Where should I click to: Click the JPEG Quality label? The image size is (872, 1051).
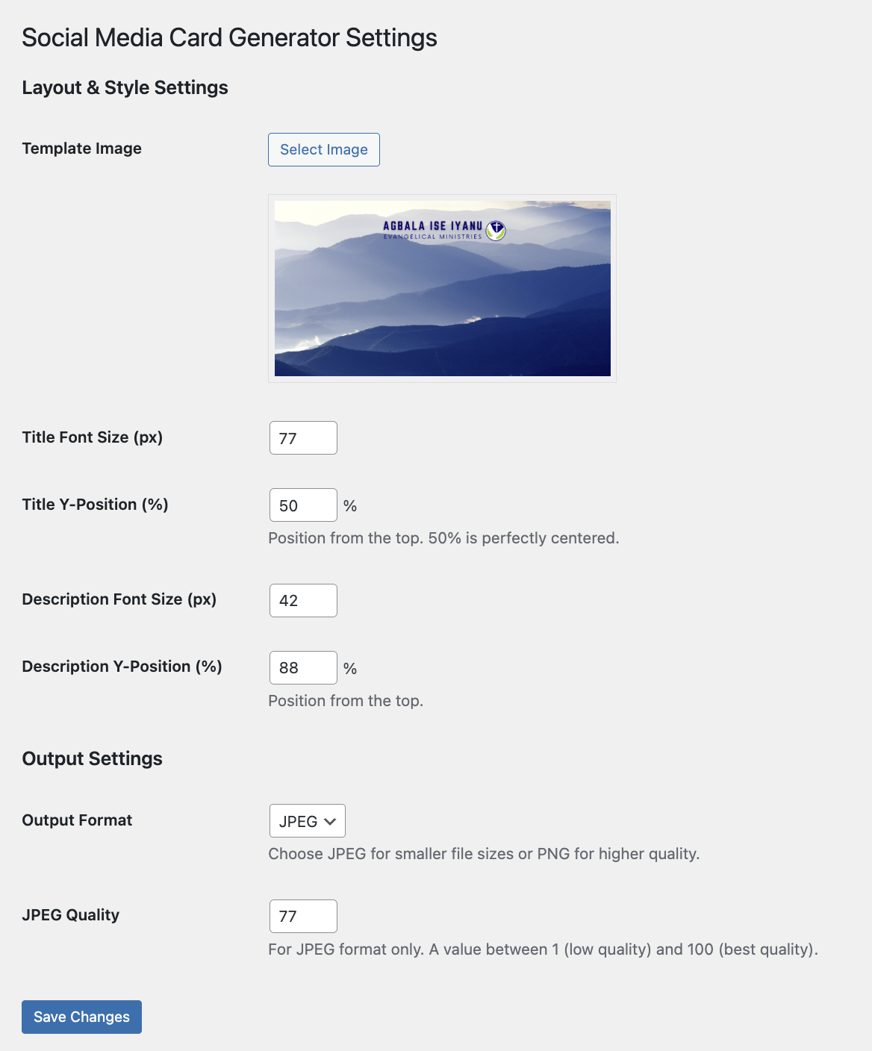[x=71, y=915]
